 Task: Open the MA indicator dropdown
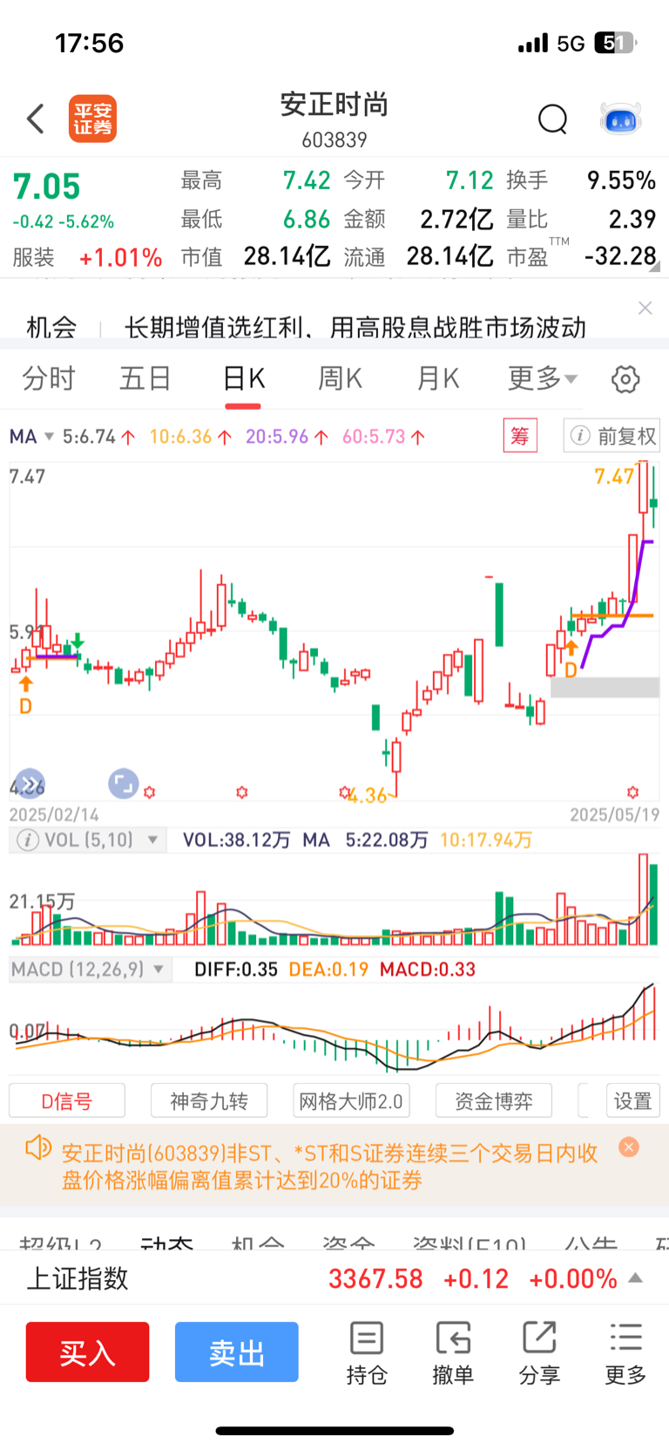[x=32, y=437]
